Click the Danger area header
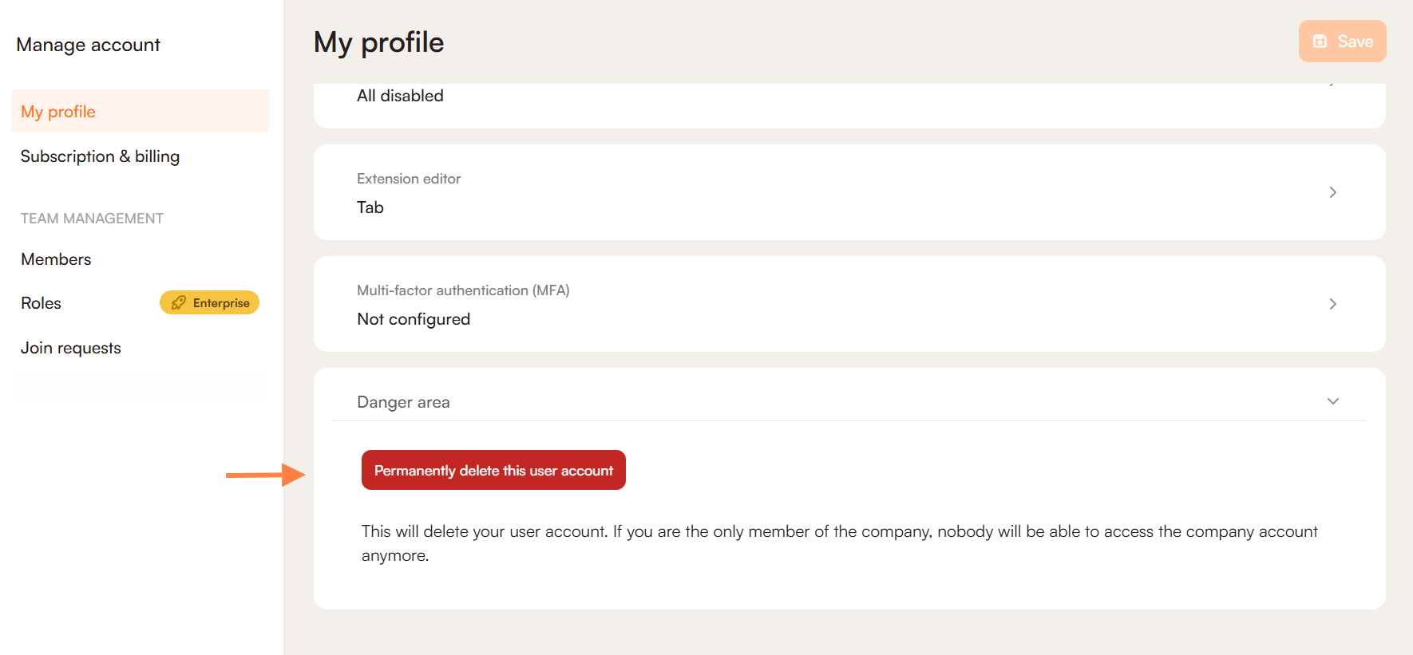1413x655 pixels. click(403, 402)
